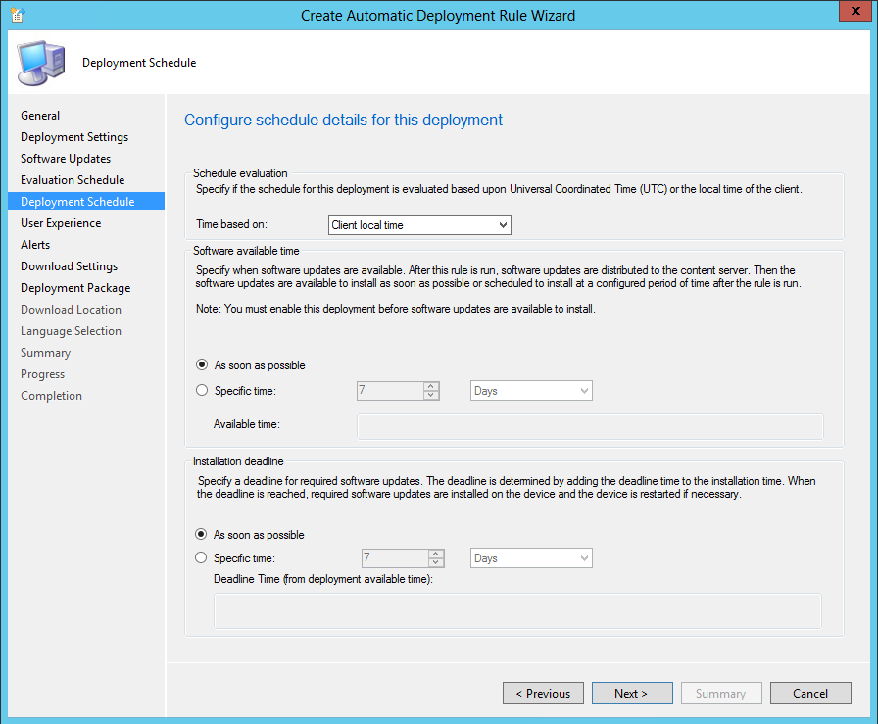Go back with the < Previous button
The height and width of the screenshot is (724, 878).
click(543, 694)
